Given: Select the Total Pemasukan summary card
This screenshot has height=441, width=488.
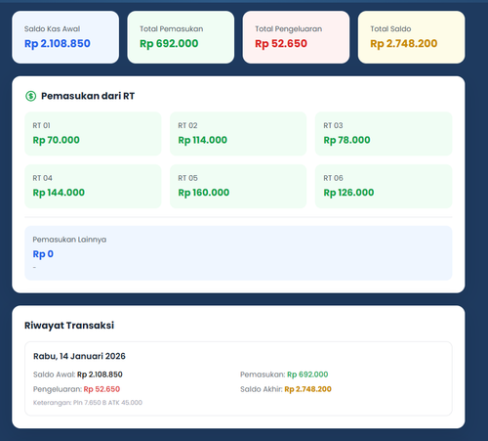Looking at the screenshot, I should coord(181,37).
